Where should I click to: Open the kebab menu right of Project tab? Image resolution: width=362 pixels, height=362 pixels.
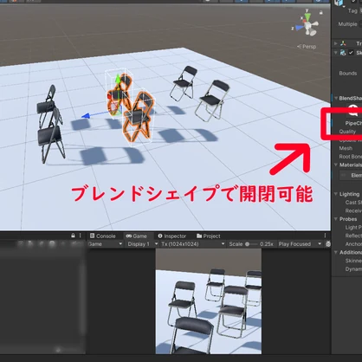click(x=325, y=236)
